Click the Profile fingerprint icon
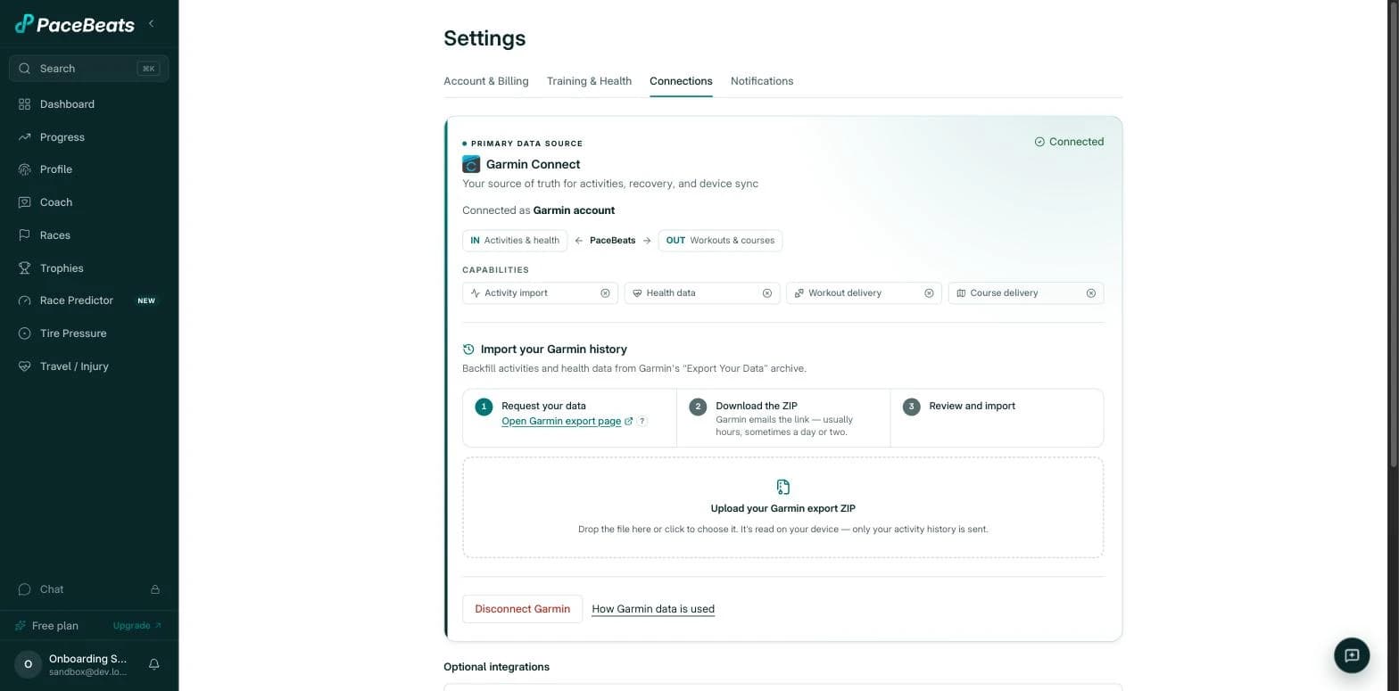 (25, 169)
